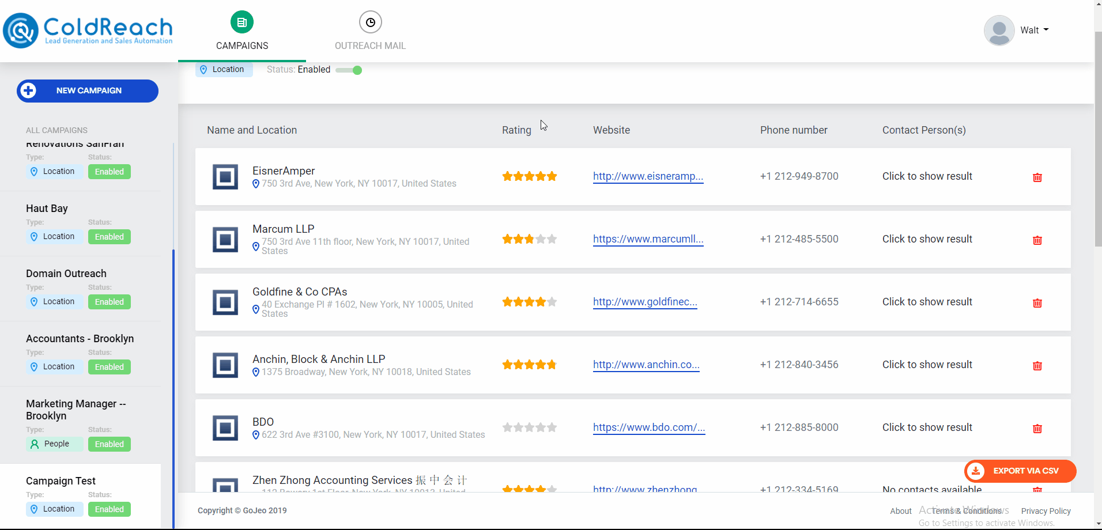Toggle the campaign Status Enabled switch
Image resolution: width=1102 pixels, height=530 pixels.
click(x=349, y=70)
